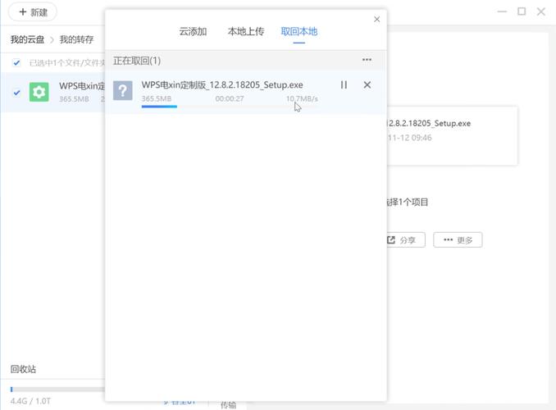Pause the WPS Setup.exe download

pyautogui.click(x=344, y=84)
